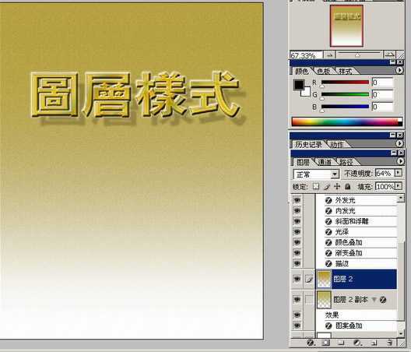Select the 历史记录 tab
Viewport: 411px width, 352px height.
coord(308,144)
